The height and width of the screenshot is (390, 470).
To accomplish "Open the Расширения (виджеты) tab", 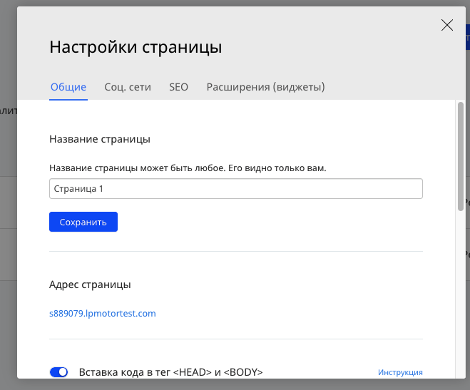I will (265, 87).
